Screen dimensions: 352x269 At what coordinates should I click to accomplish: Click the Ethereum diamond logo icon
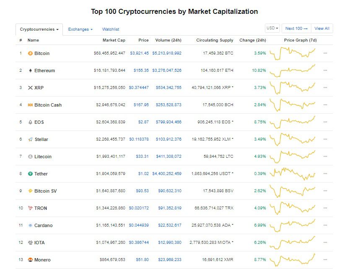(x=30, y=71)
